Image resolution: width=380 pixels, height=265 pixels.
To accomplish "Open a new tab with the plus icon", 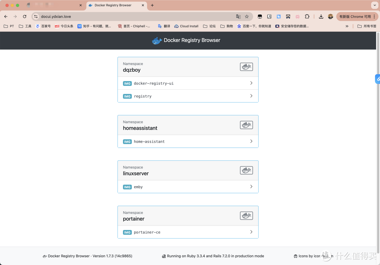I will point(152,5).
